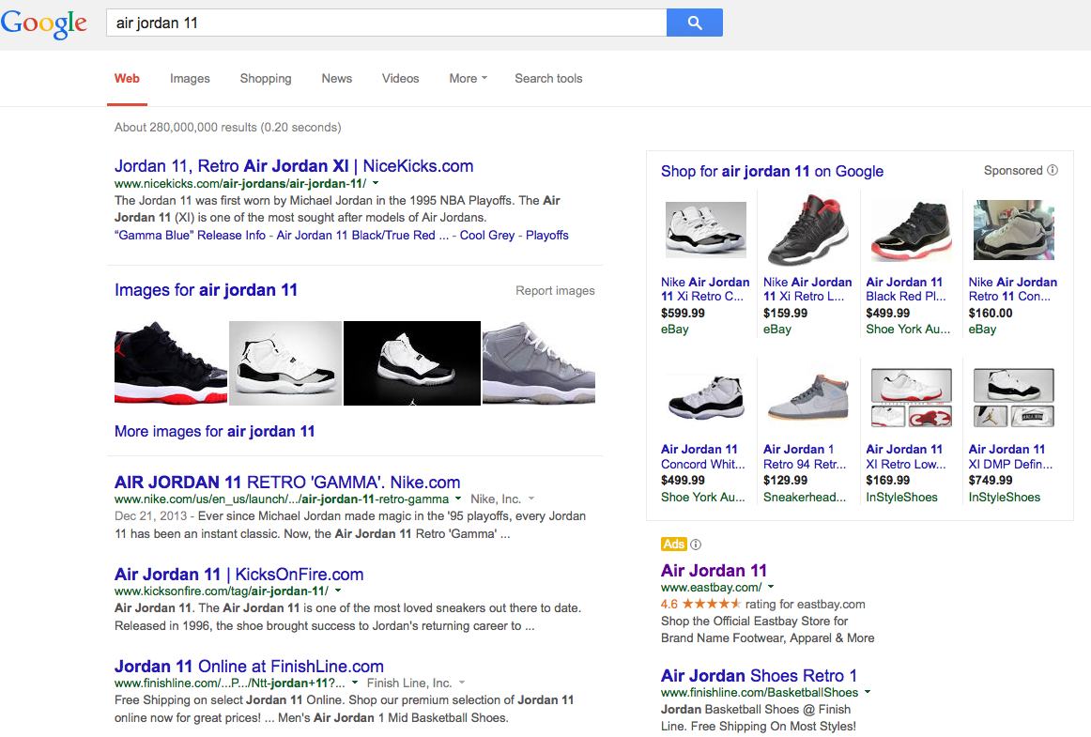Switch to the Web tab
The image size is (1091, 737).
point(127,79)
